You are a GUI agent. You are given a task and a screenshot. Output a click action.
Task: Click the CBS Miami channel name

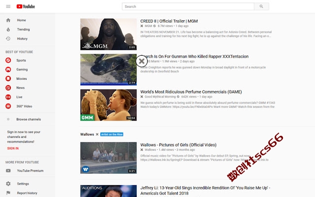[154, 61]
